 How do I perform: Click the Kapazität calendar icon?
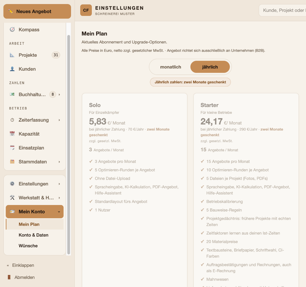tap(12, 134)
